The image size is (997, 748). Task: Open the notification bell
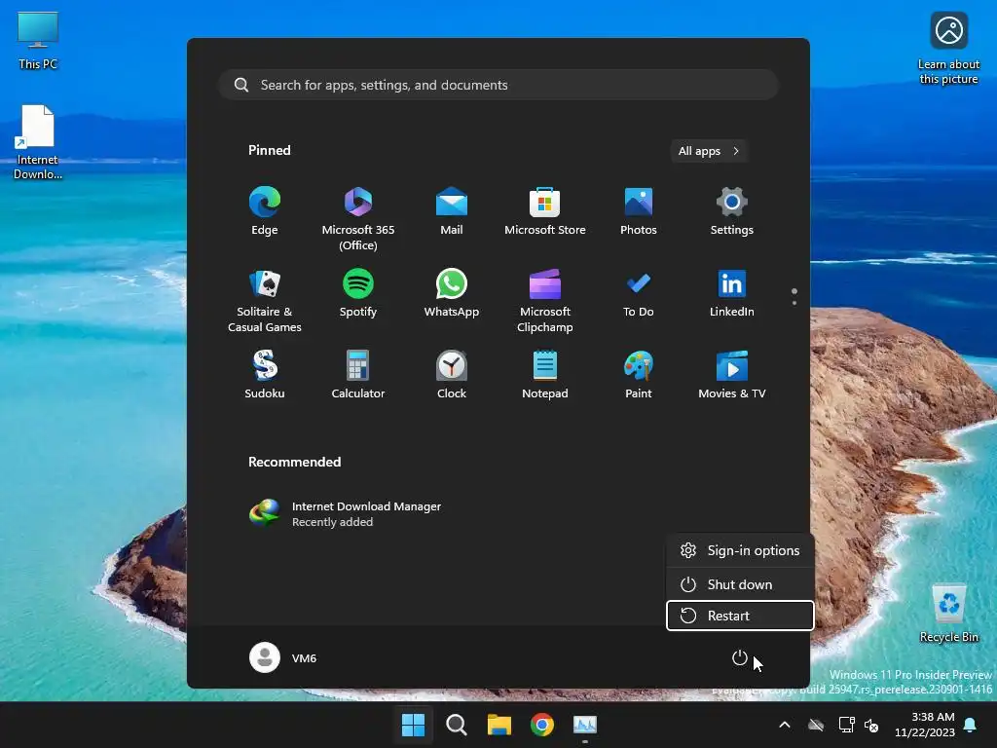click(x=971, y=725)
